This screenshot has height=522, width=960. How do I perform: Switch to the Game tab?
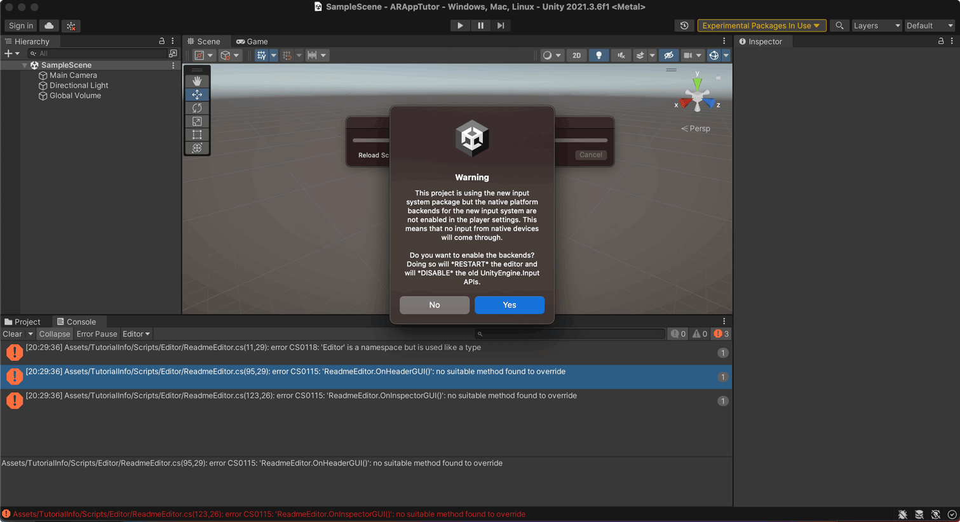point(252,41)
